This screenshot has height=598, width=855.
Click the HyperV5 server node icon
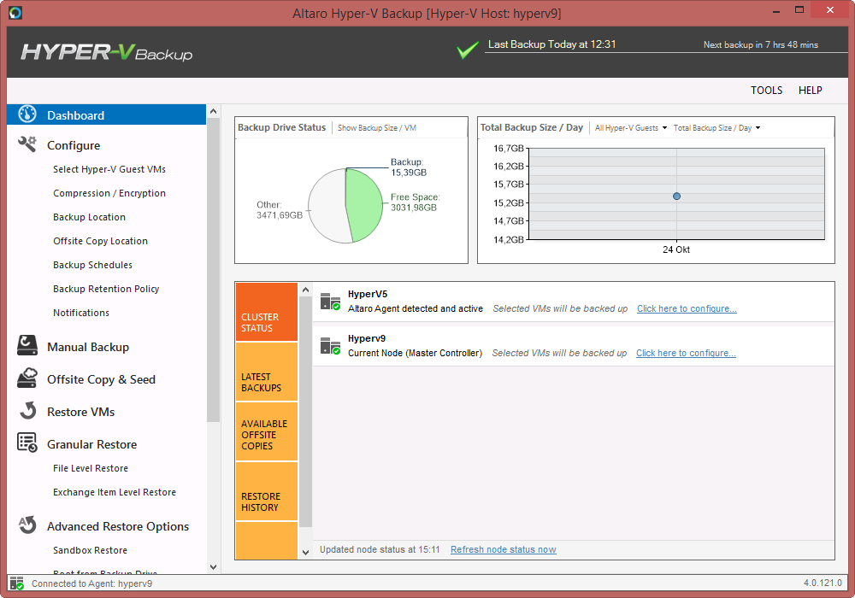(x=330, y=302)
